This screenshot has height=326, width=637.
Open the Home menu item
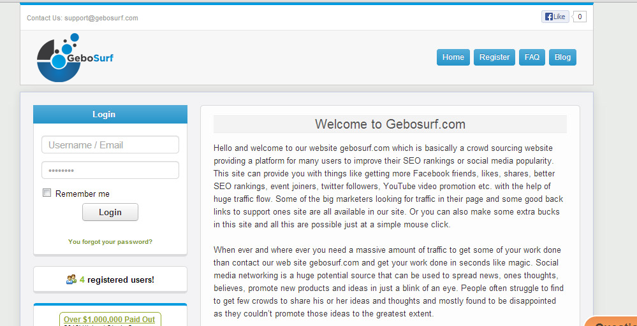[453, 57]
